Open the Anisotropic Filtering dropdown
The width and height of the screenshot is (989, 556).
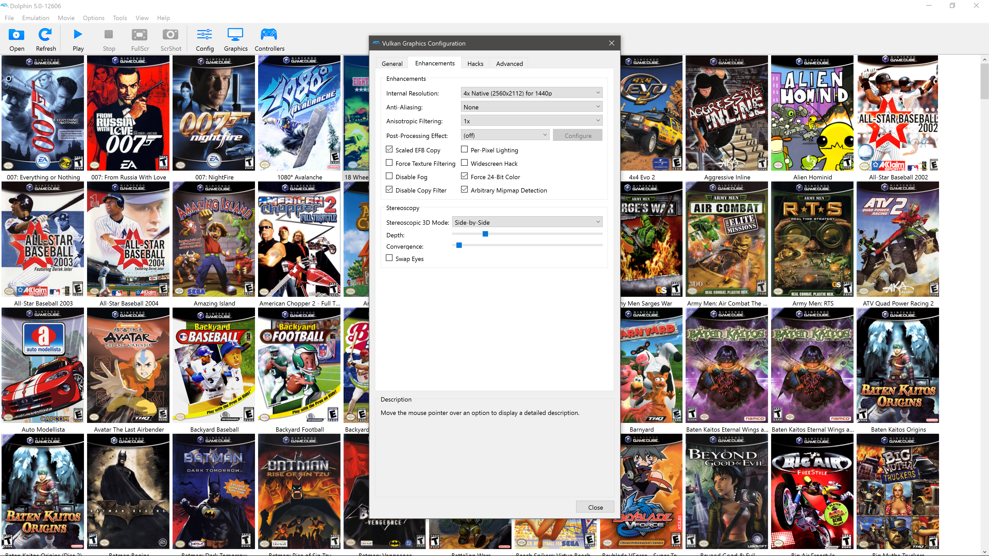coord(531,121)
